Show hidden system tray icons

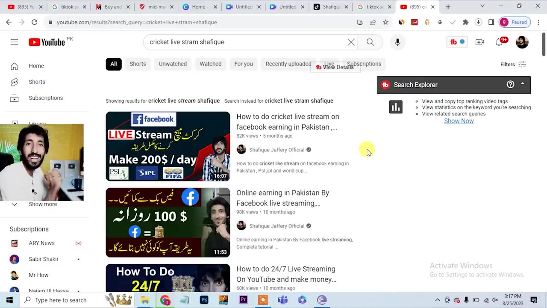coord(438,300)
